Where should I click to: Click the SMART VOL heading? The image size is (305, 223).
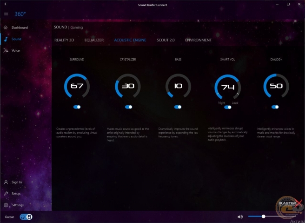[227, 60]
